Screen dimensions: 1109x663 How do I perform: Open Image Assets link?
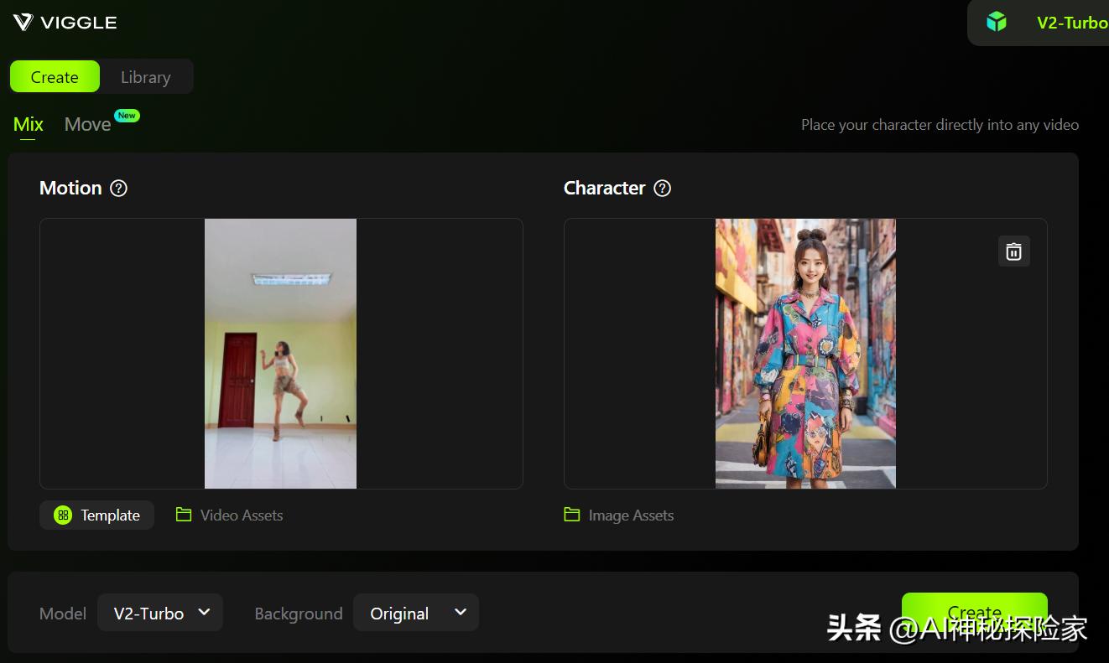click(631, 515)
